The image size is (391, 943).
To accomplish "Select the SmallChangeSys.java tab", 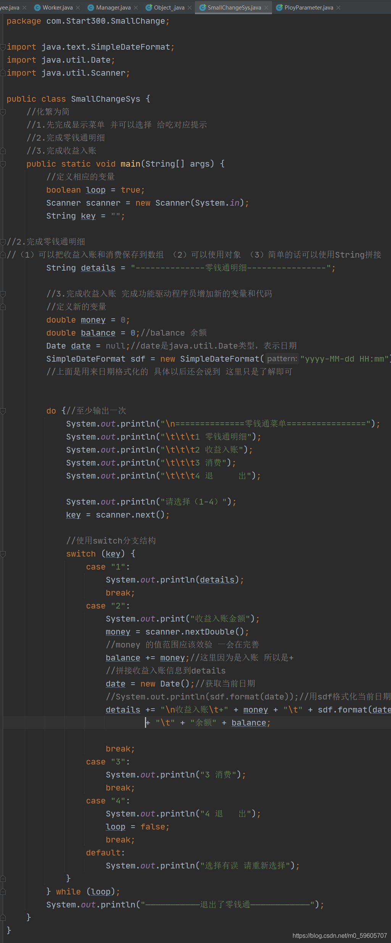I will pyautogui.click(x=234, y=7).
